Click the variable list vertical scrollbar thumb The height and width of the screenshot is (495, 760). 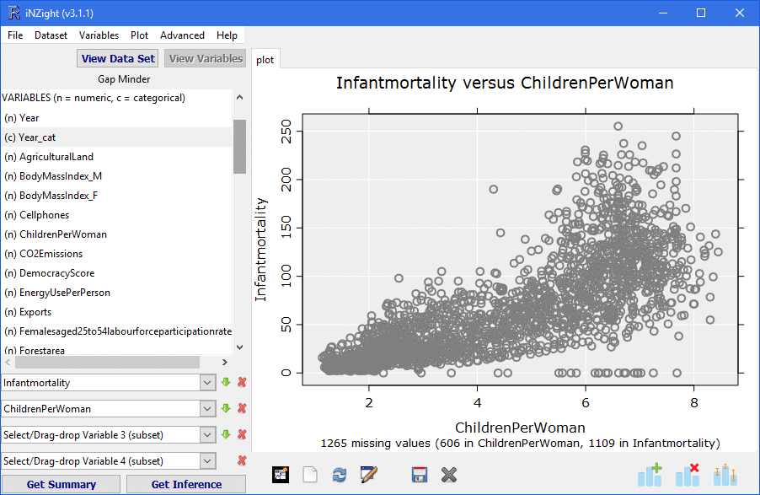tap(239, 146)
